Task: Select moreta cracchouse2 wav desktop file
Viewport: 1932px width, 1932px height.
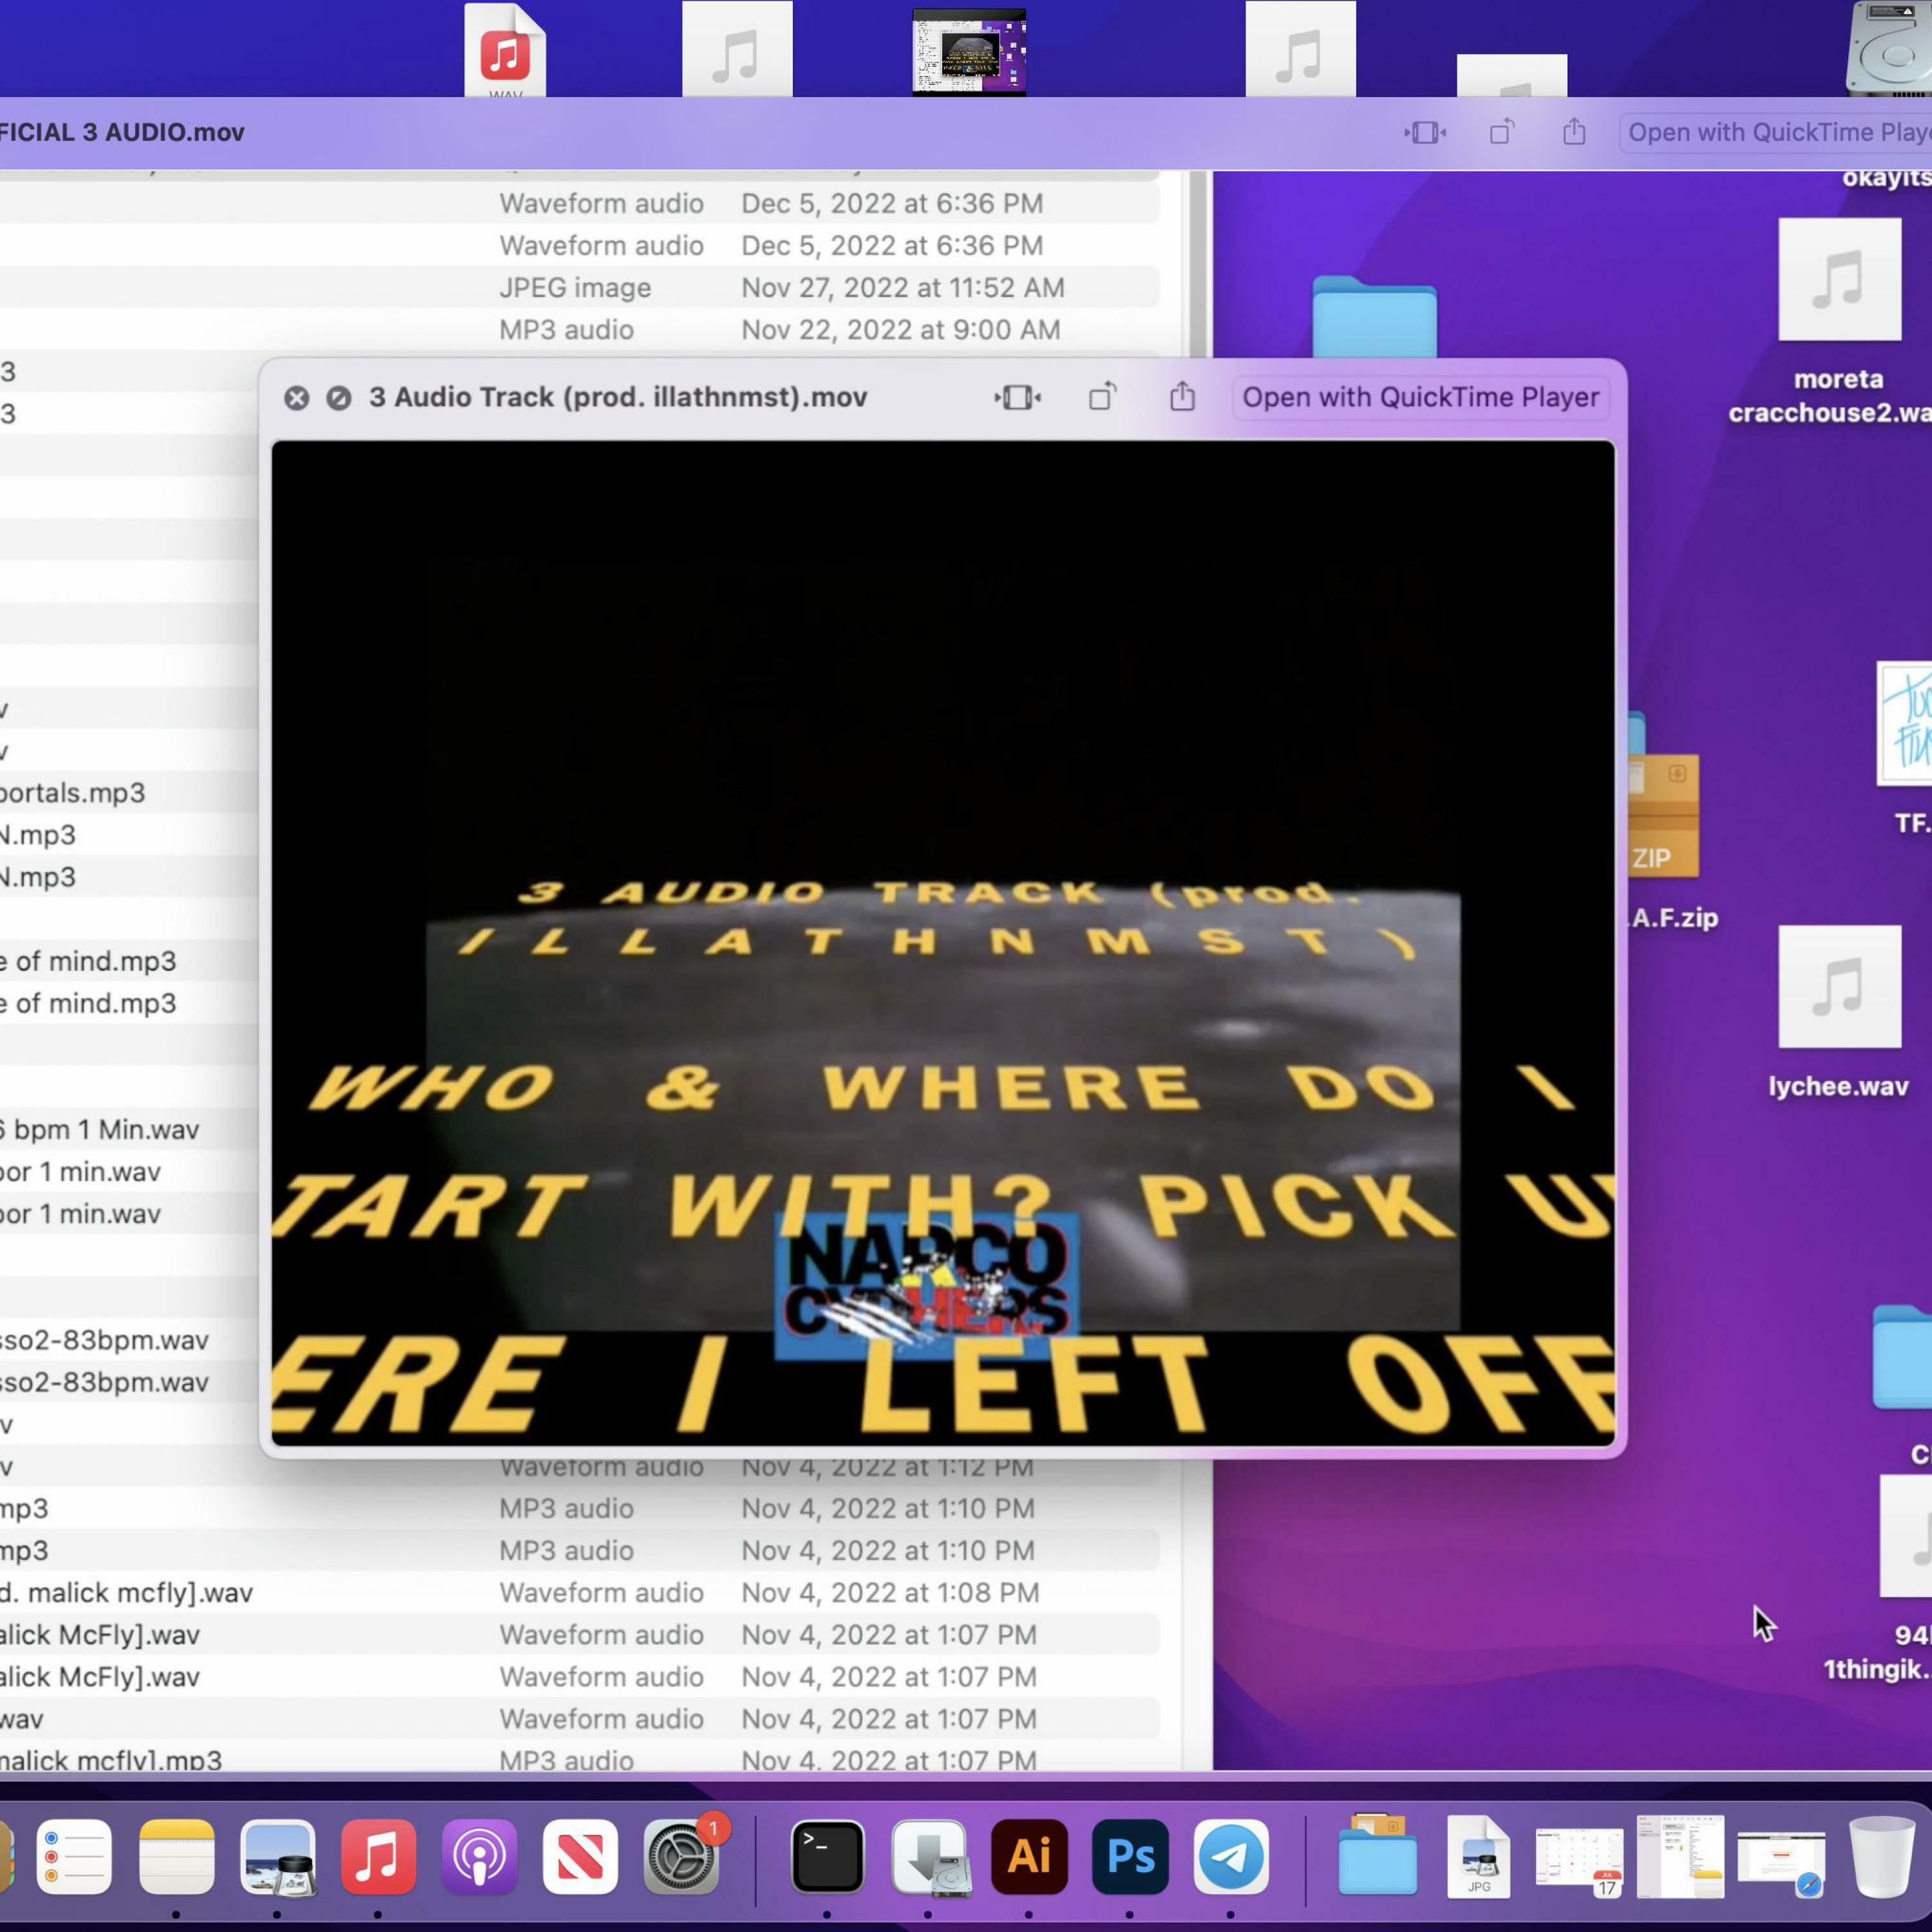Action: tap(1839, 280)
